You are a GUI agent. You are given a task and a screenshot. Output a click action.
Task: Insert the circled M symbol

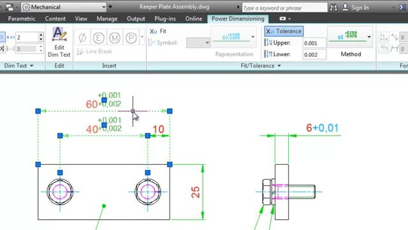(x=115, y=38)
